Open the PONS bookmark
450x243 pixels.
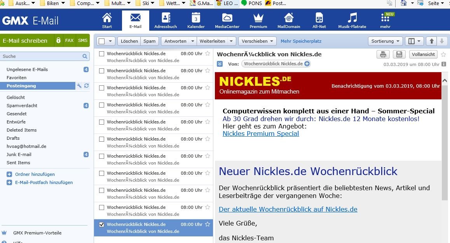pos(252,3)
